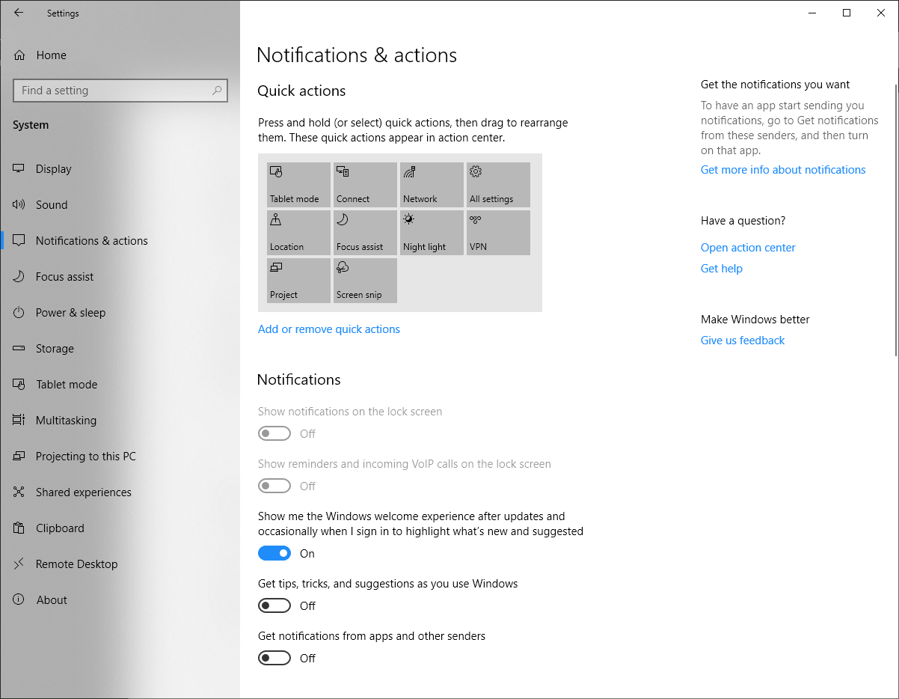Click the Sound speaker icon
The height and width of the screenshot is (699, 899).
tap(19, 204)
